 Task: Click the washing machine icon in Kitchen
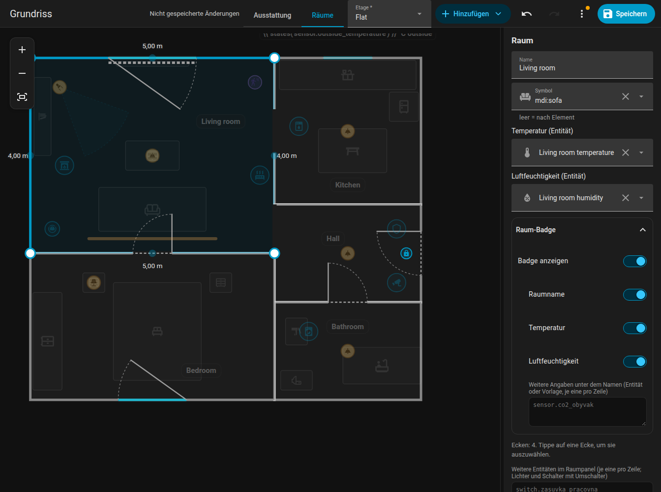pyautogui.click(x=299, y=126)
